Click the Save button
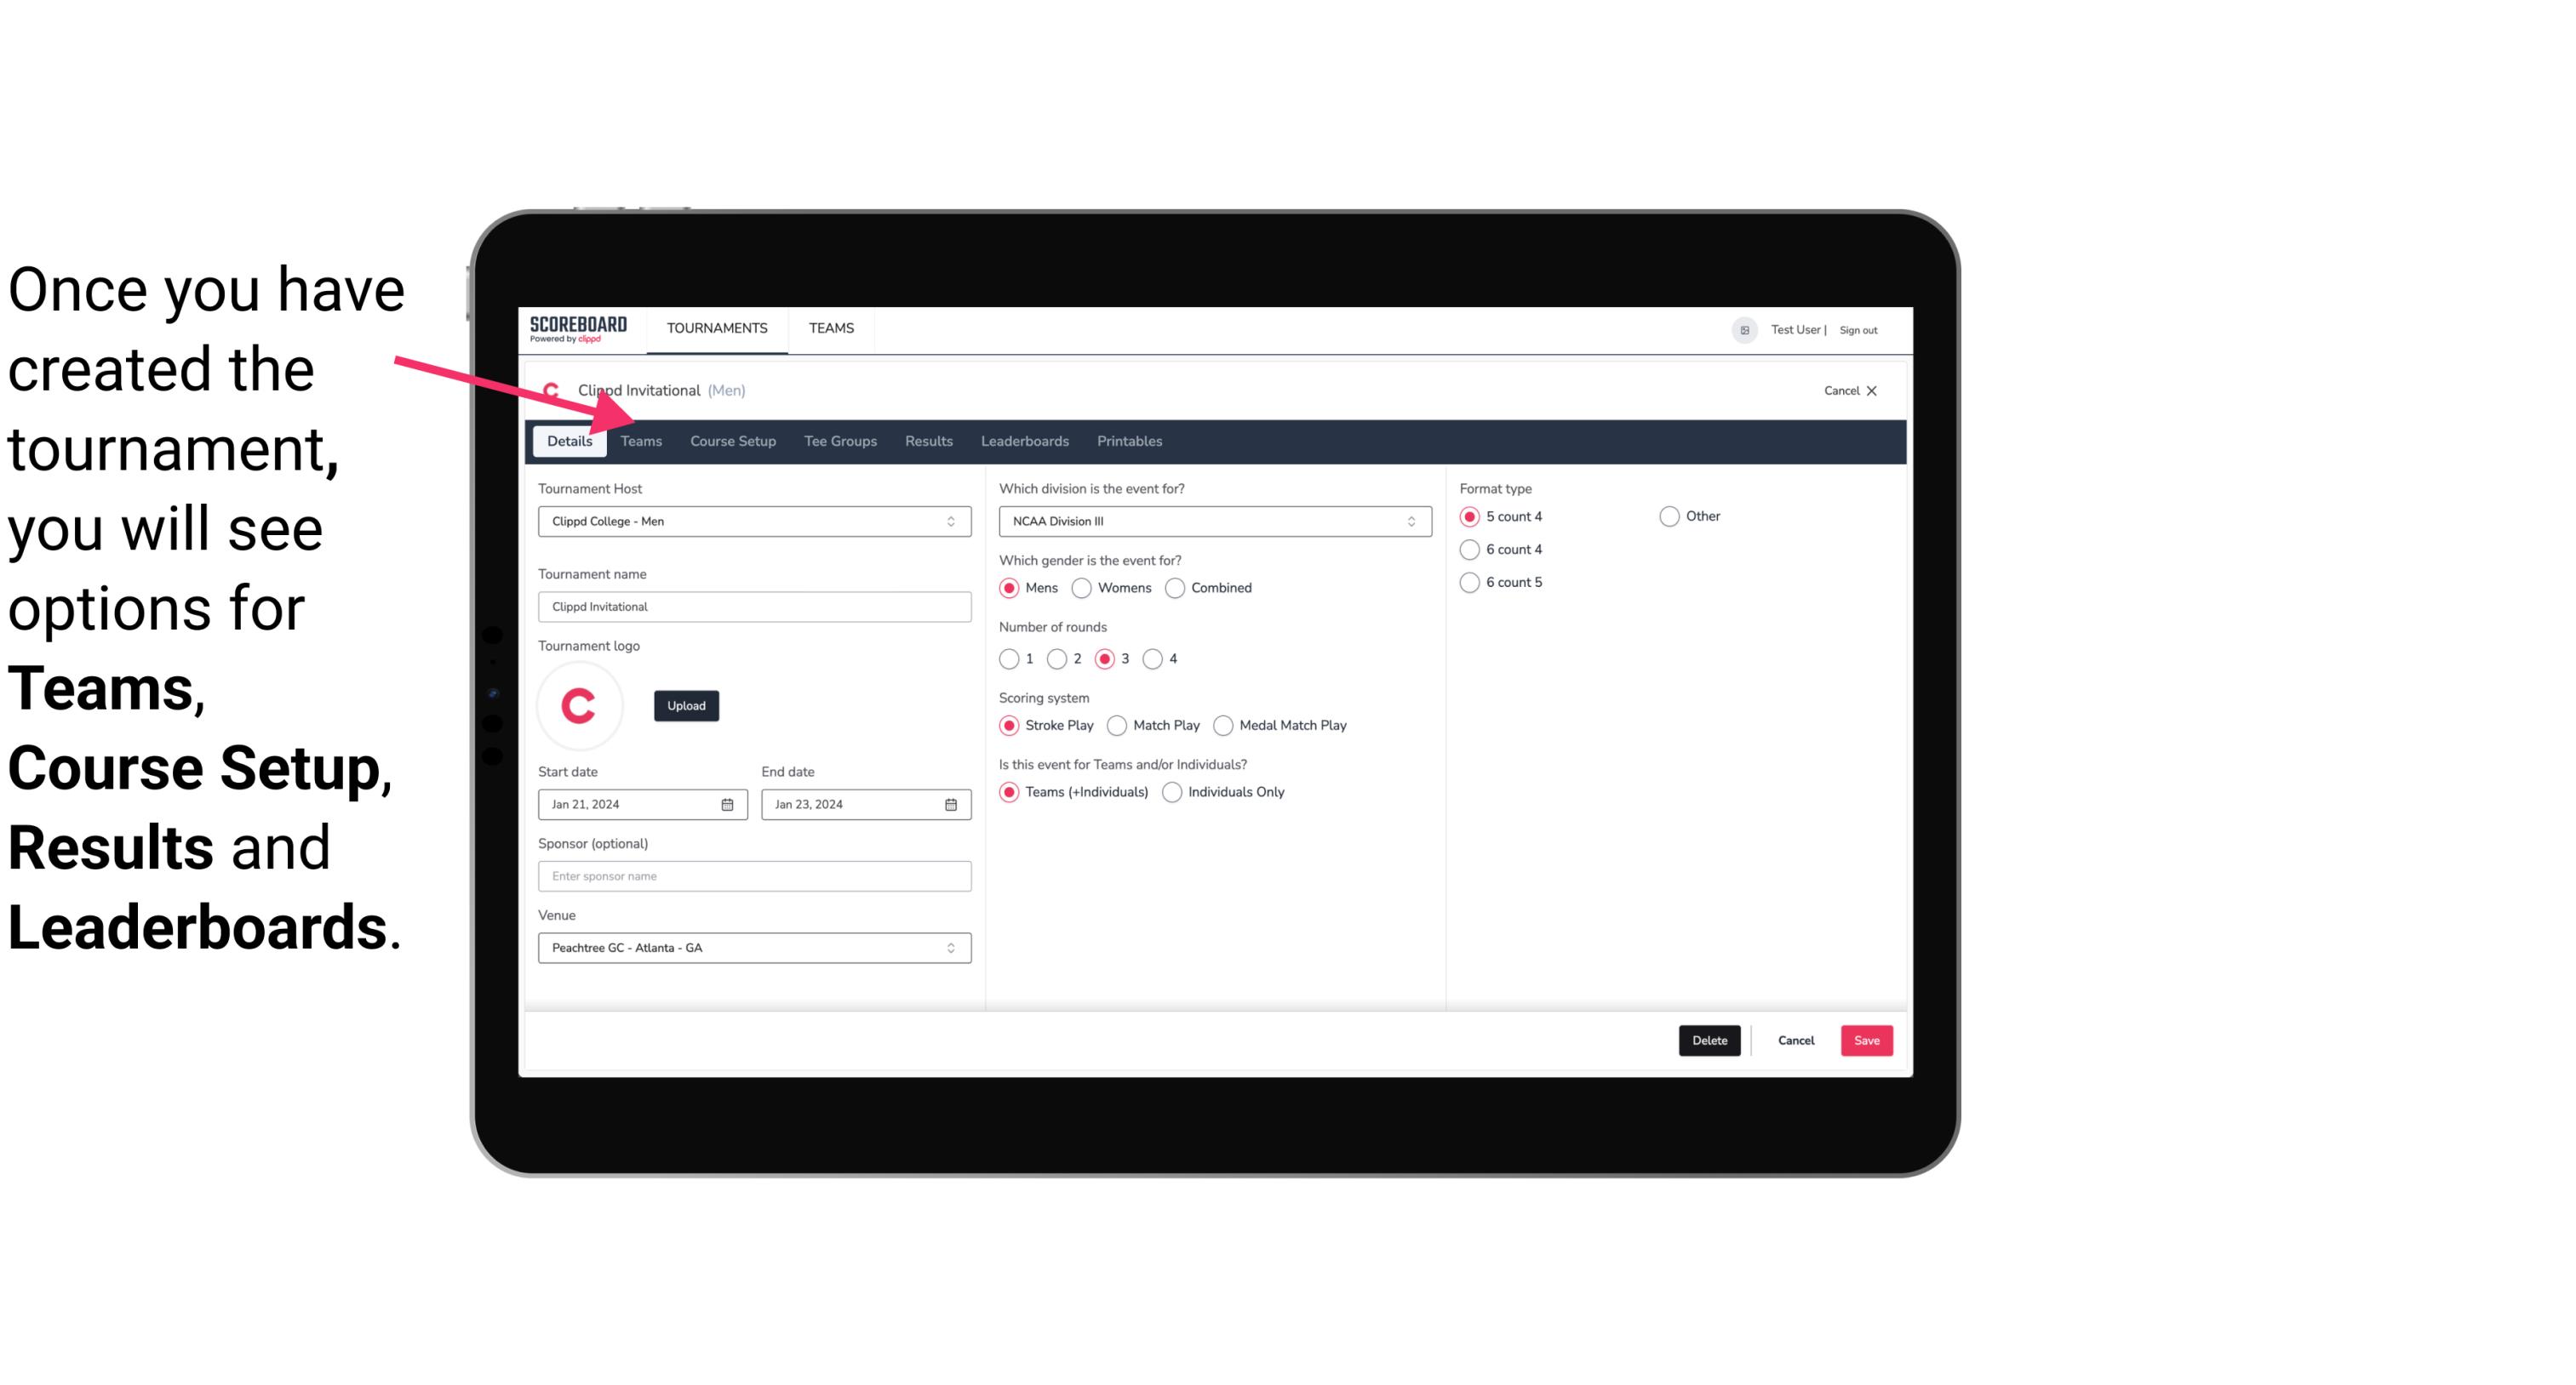The image size is (2576, 1385). pos(1866,1040)
